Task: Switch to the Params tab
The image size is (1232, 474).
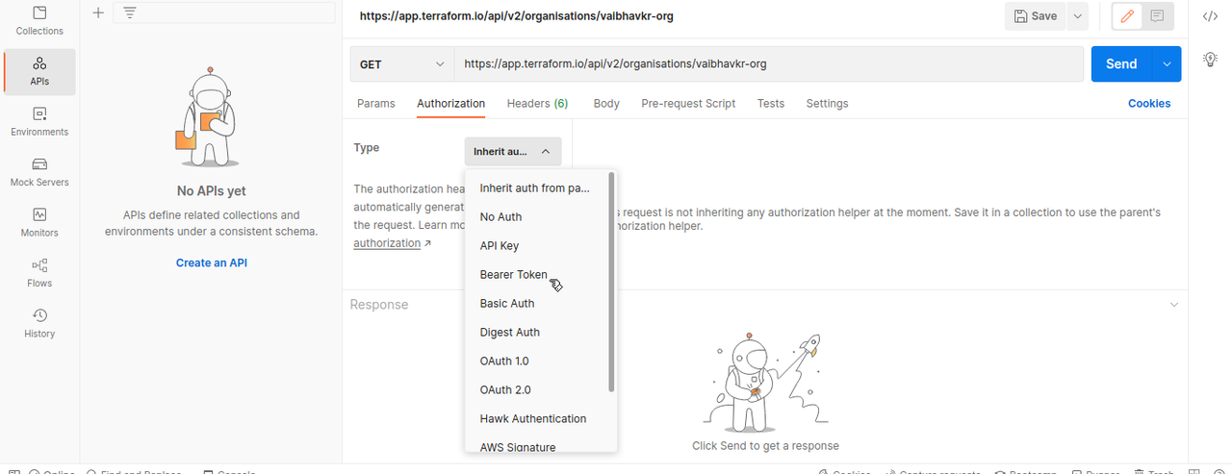Action: coord(376,104)
